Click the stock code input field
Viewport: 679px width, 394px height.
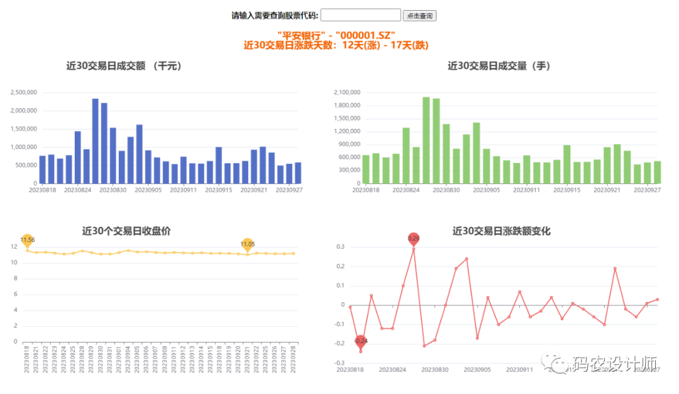[x=360, y=15]
